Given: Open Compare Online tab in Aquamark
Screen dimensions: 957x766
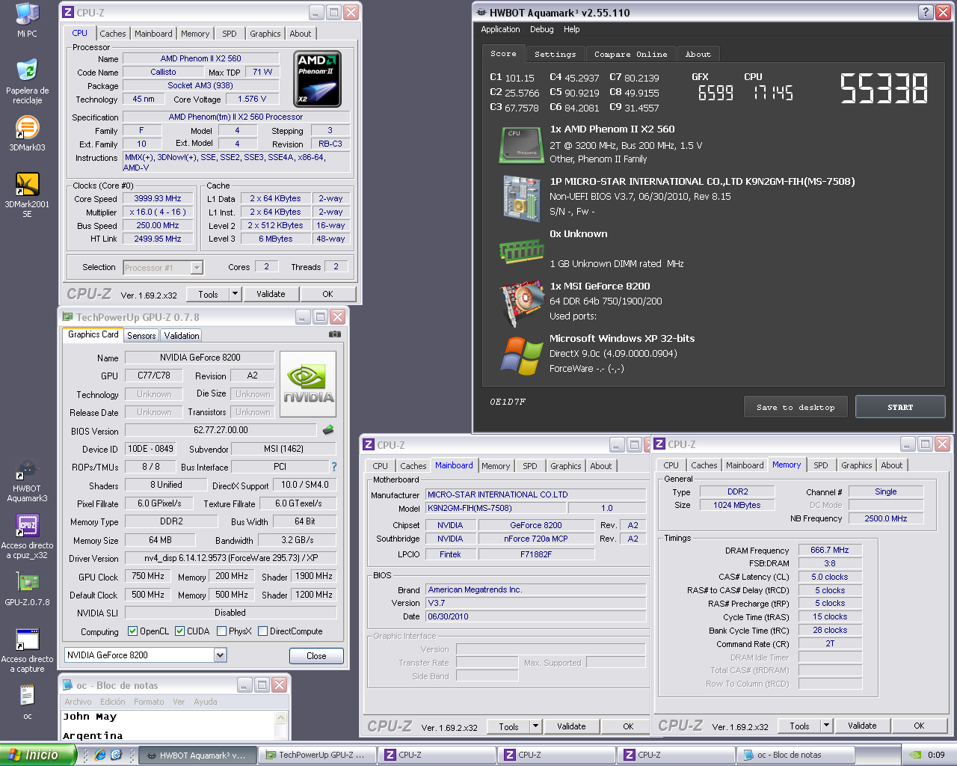Looking at the screenshot, I should tap(630, 54).
